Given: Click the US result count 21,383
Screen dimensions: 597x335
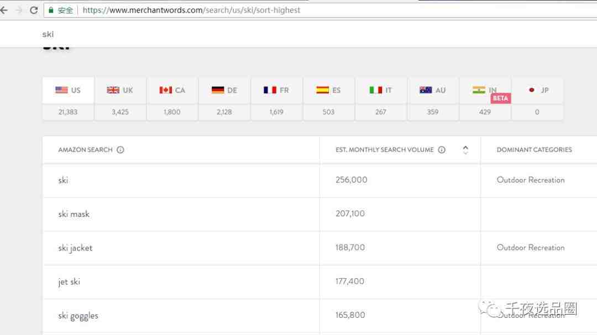Looking at the screenshot, I should click(x=68, y=112).
